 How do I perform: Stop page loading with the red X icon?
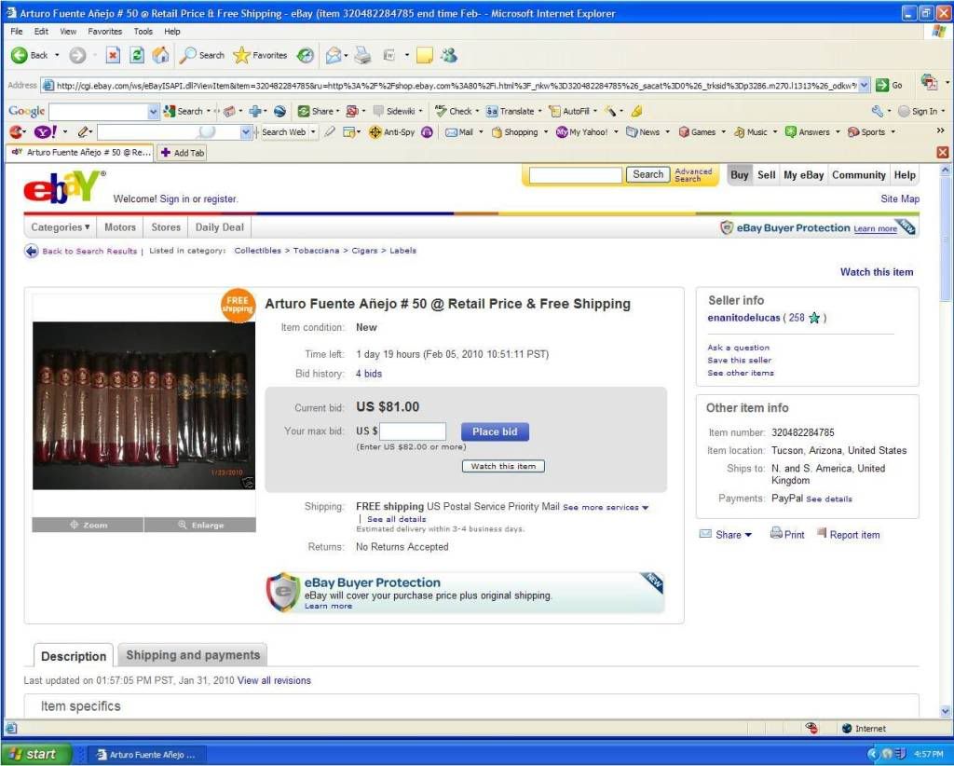pos(113,55)
